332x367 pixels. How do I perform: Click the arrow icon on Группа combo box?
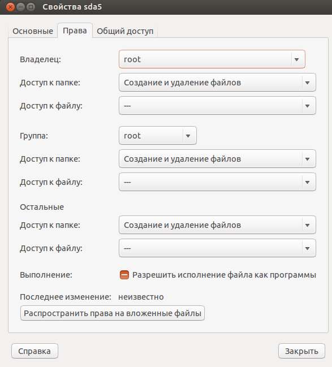click(x=188, y=136)
